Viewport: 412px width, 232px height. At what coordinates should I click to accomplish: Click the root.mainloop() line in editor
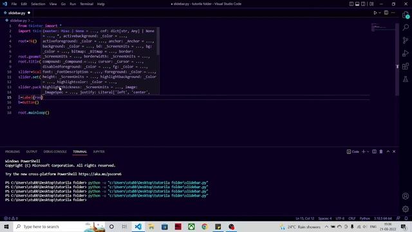pyautogui.click(x=33, y=113)
